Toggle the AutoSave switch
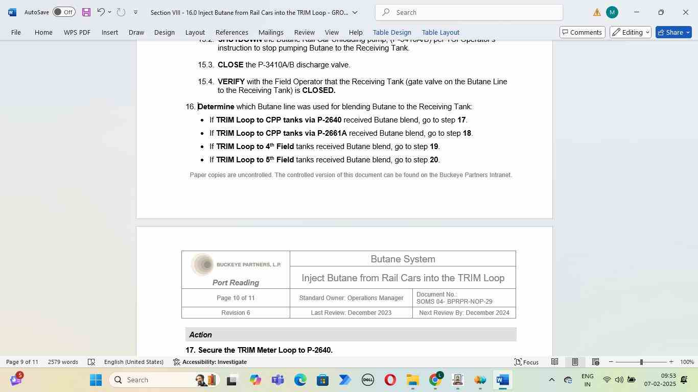The height and width of the screenshot is (392, 698). coord(64,12)
